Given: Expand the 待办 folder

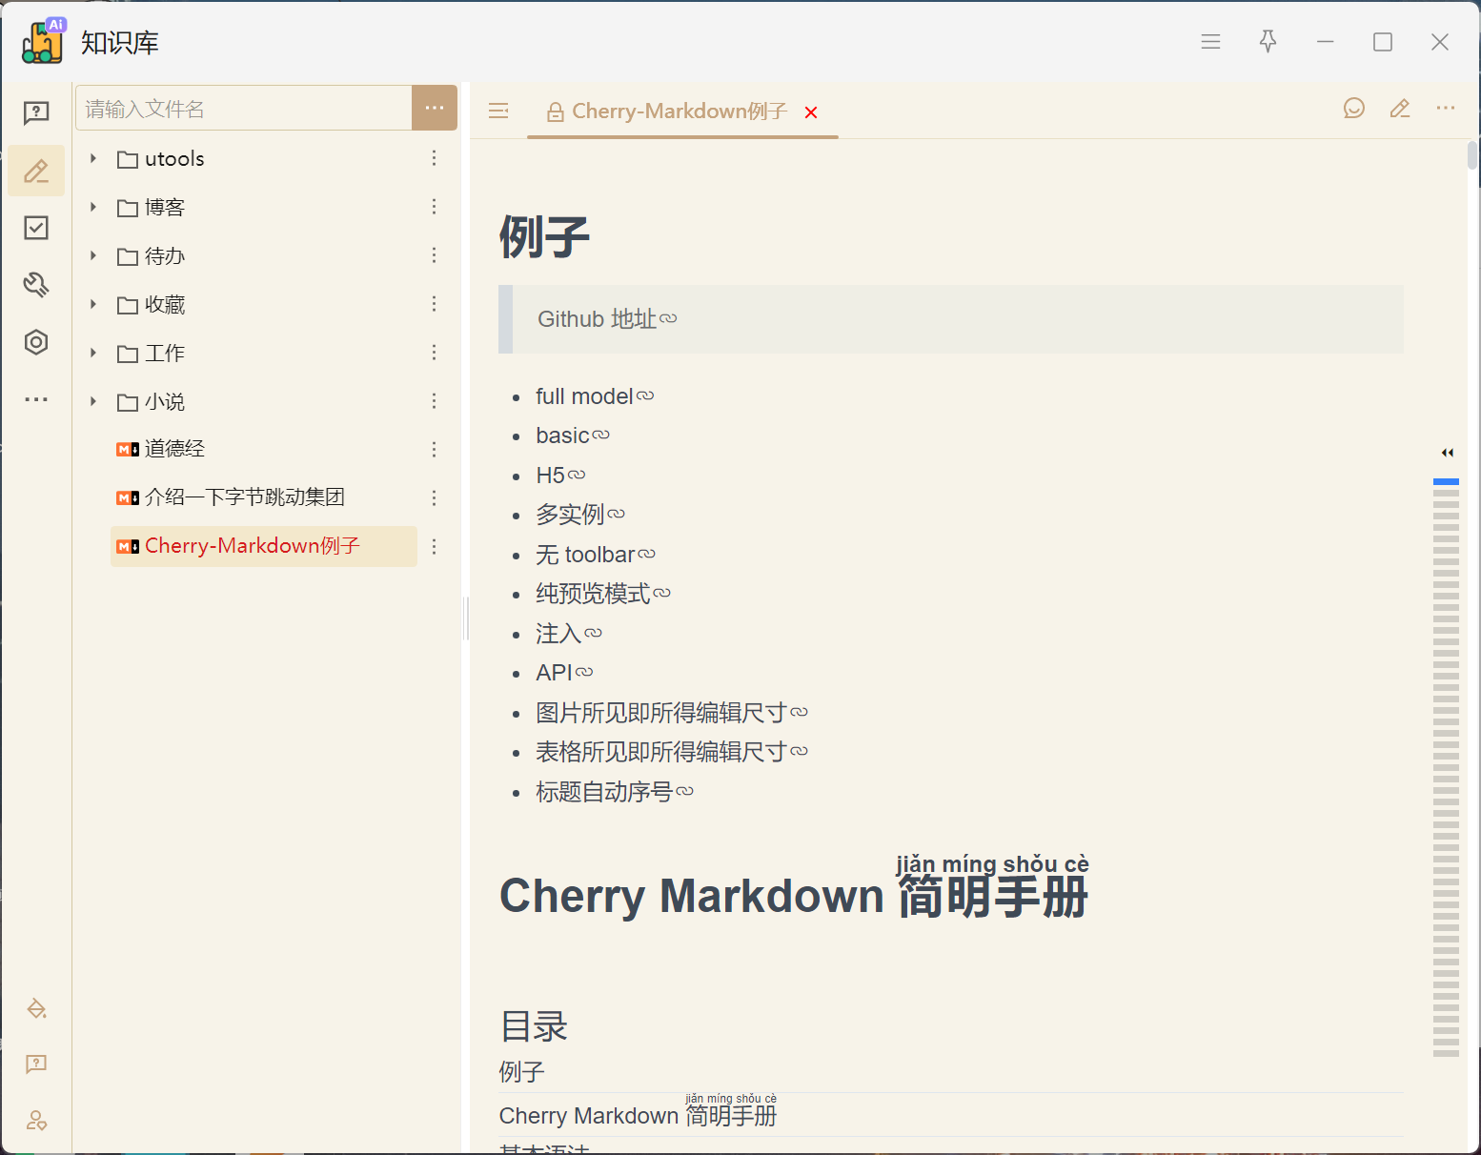Looking at the screenshot, I should coord(93,255).
